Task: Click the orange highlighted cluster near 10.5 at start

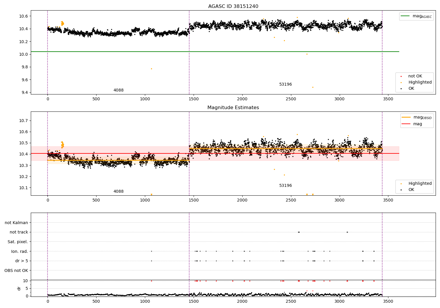Action: (62, 23)
